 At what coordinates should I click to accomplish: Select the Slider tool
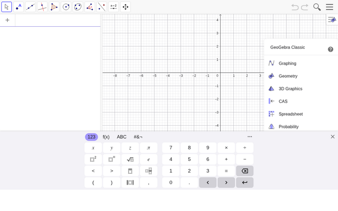click(114, 7)
